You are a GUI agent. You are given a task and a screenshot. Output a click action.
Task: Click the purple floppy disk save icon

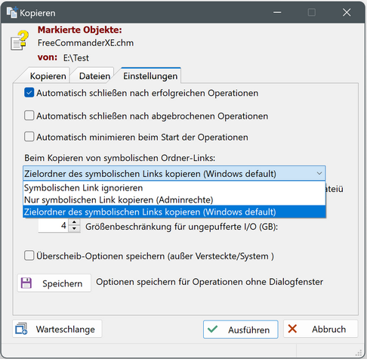(26, 283)
